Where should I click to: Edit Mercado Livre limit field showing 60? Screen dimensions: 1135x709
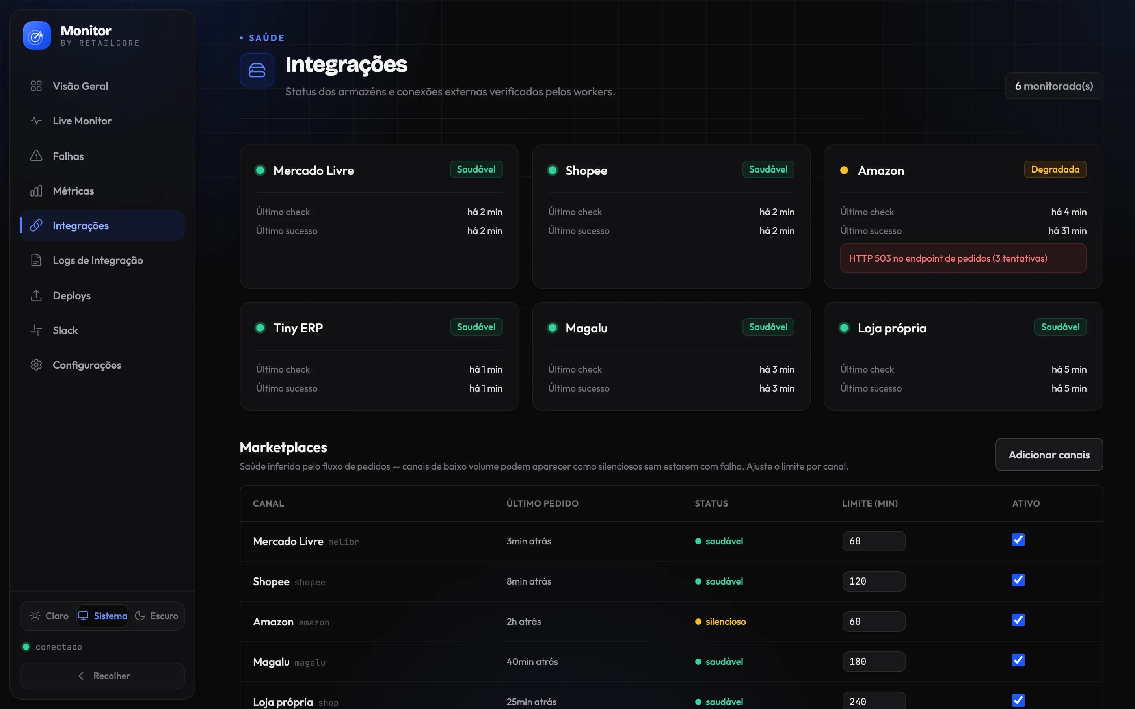point(874,541)
